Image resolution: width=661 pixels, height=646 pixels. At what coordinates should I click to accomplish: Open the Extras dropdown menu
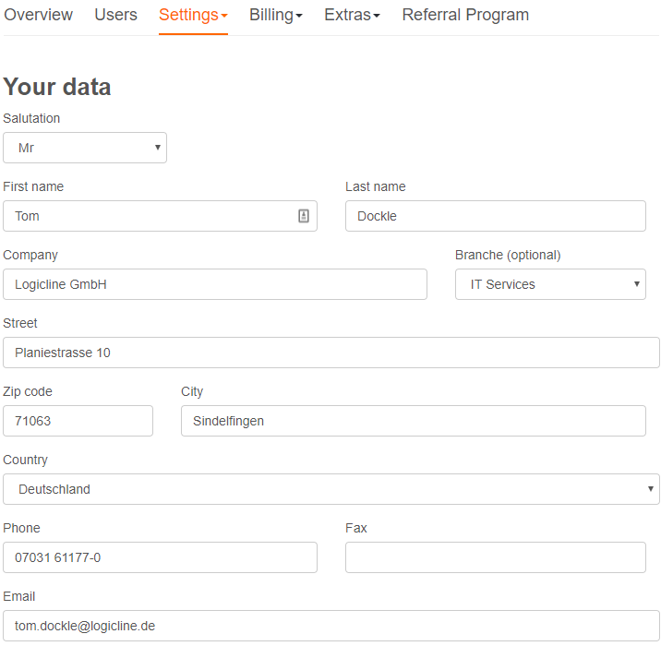pos(352,15)
